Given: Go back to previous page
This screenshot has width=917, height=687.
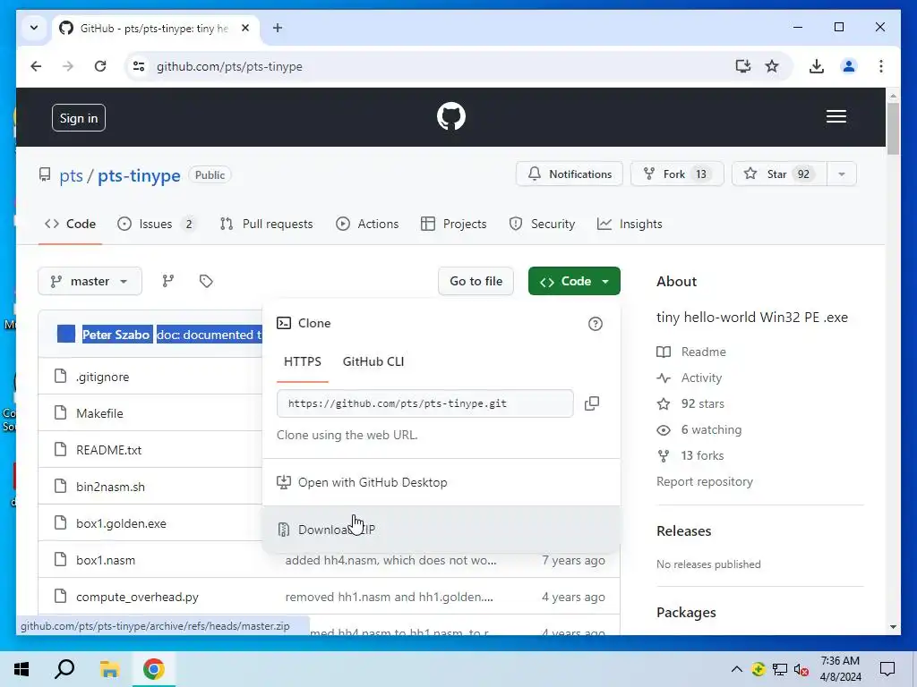Looking at the screenshot, I should (36, 66).
